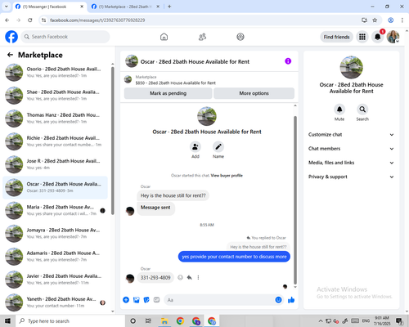Open Richie conversation

pos(55,141)
